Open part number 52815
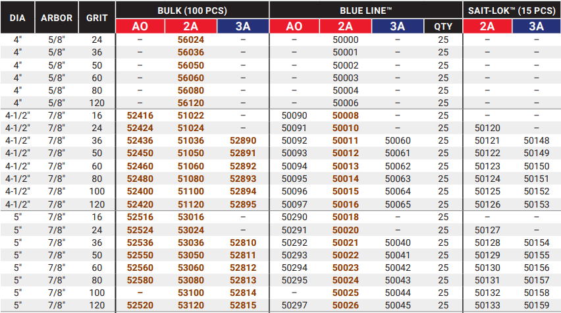The image size is (561, 313). (x=243, y=305)
